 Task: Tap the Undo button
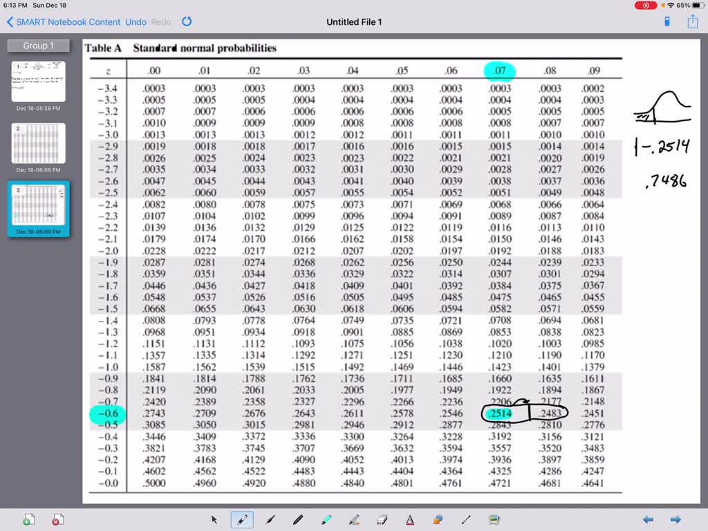pos(136,22)
